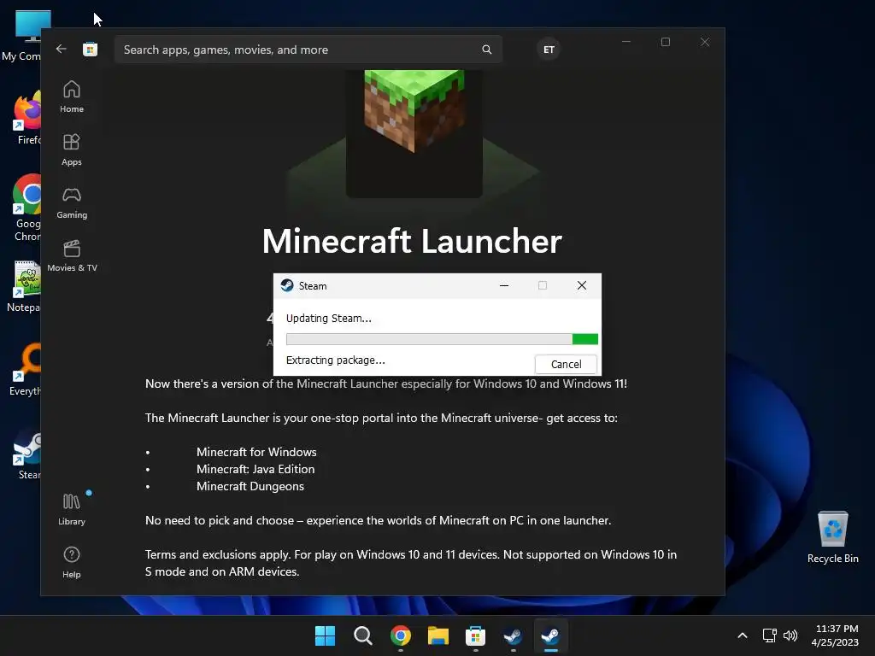Click the 'Minecraft Dungeons' bullet text

point(250,486)
